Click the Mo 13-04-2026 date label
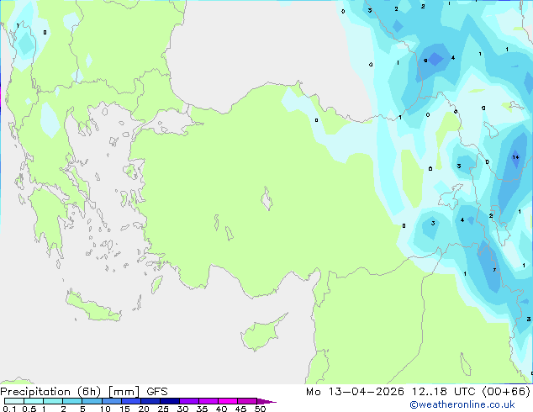Viewport: 533px width, 412px height. 356,392
